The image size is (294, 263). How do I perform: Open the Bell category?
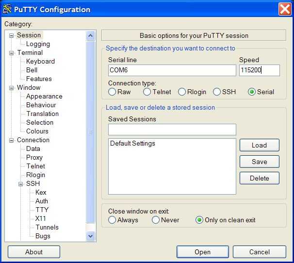[32, 70]
